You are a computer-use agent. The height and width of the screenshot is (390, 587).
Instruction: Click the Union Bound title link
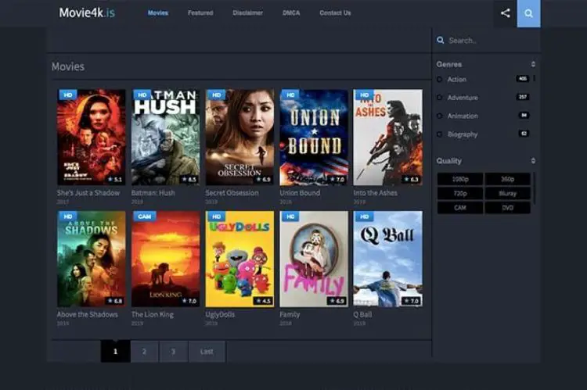click(300, 193)
